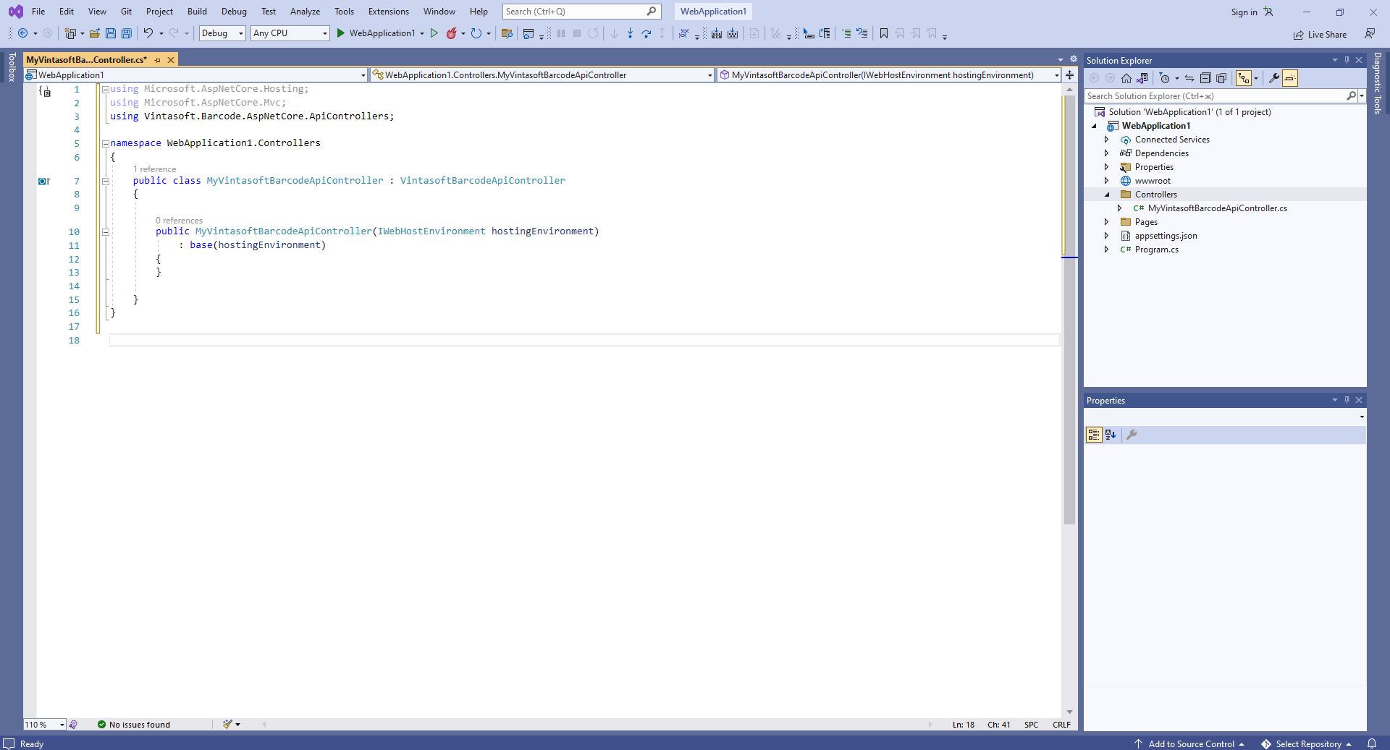Screen dimensions: 1390x750
Task: Click Add to Source Control
Action: (1190, 743)
